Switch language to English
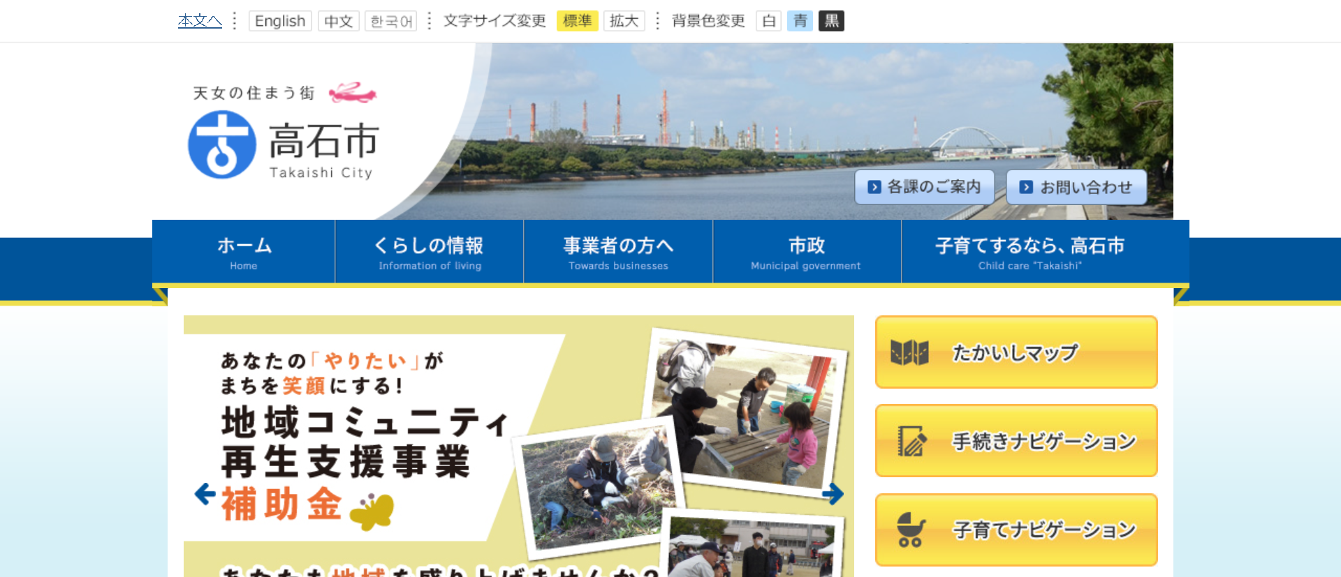Image resolution: width=1341 pixels, height=577 pixels. click(x=280, y=21)
